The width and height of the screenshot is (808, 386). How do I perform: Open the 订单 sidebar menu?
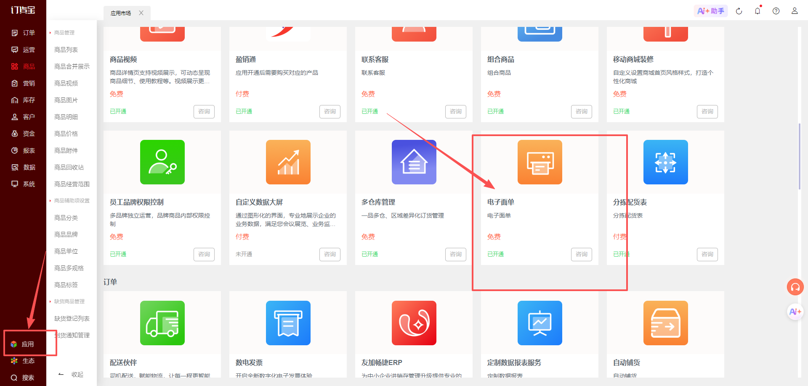pyautogui.click(x=23, y=33)
